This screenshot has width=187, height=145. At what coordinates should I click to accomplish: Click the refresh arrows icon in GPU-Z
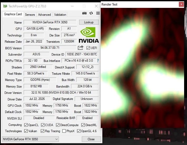91,13
